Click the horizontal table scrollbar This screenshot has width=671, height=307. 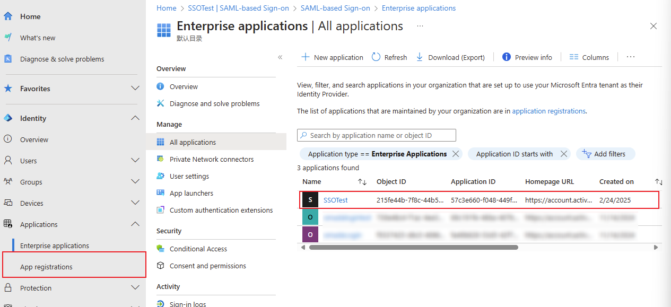click(x=413, y=247)
